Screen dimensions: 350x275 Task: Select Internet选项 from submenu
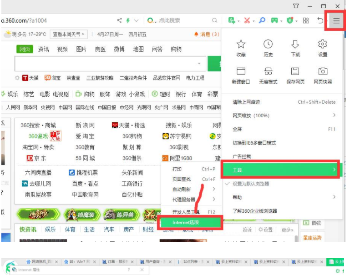(186, 222)
